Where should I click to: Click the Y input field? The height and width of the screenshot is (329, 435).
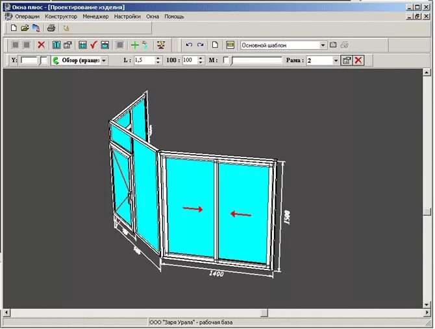point(29,60)
